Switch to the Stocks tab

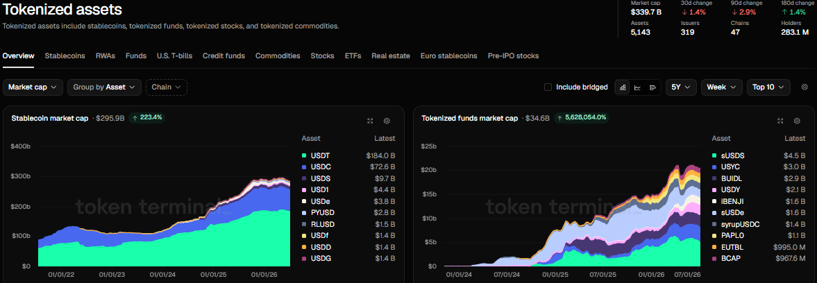pos(323,56)
